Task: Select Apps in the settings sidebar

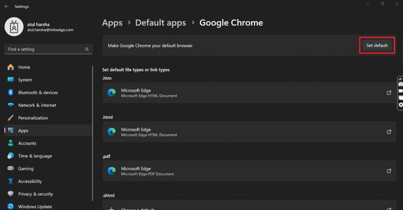Action: 48,130
